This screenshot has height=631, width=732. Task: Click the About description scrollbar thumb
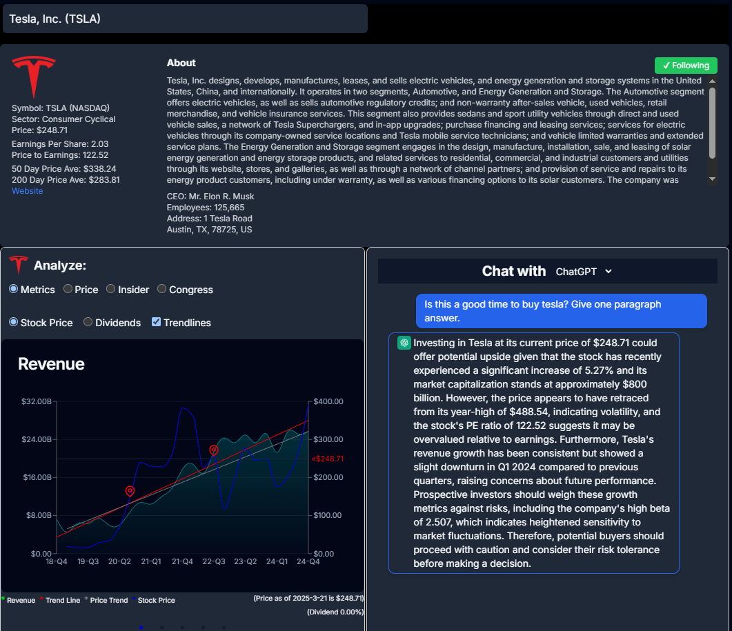tap(712, 123)
